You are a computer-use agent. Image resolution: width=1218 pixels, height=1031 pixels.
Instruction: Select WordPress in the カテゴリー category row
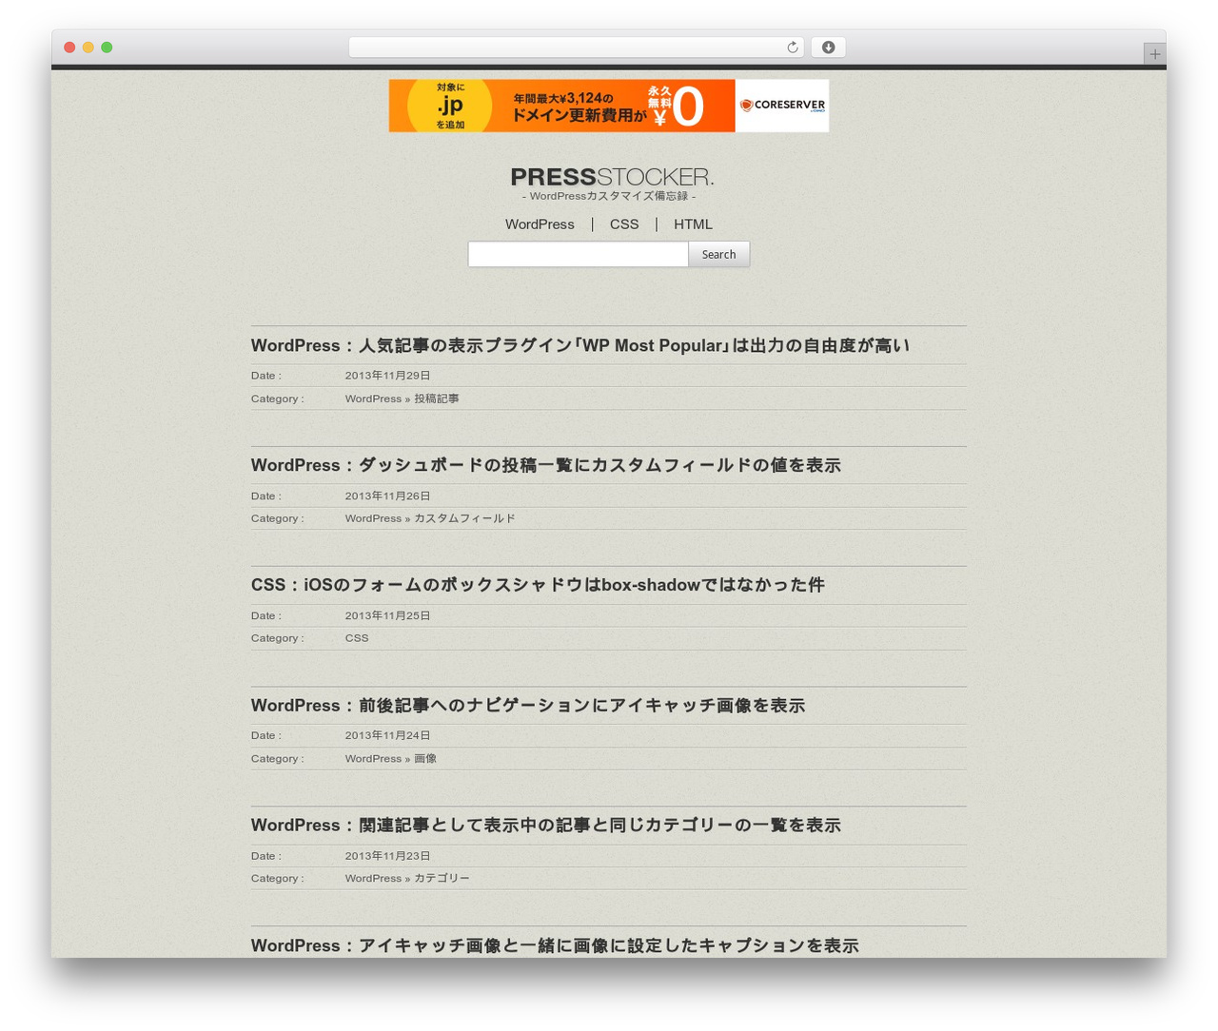pos(373,879)
